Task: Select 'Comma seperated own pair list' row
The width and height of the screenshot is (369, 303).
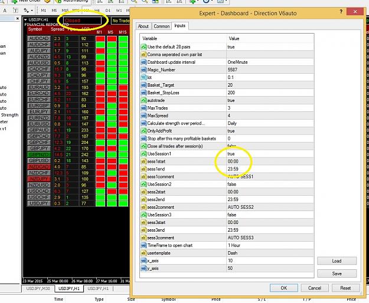Action: point(227,54)
